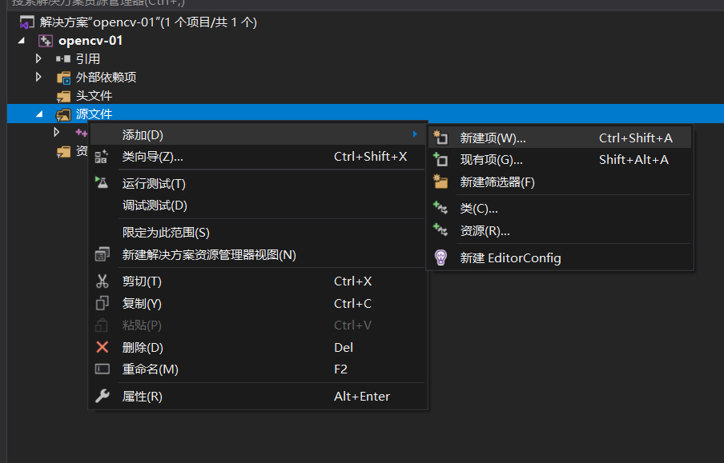Click the scissors Cut icon
The image size is (724, 463).
pyautogui.click(x=102, y=281)
